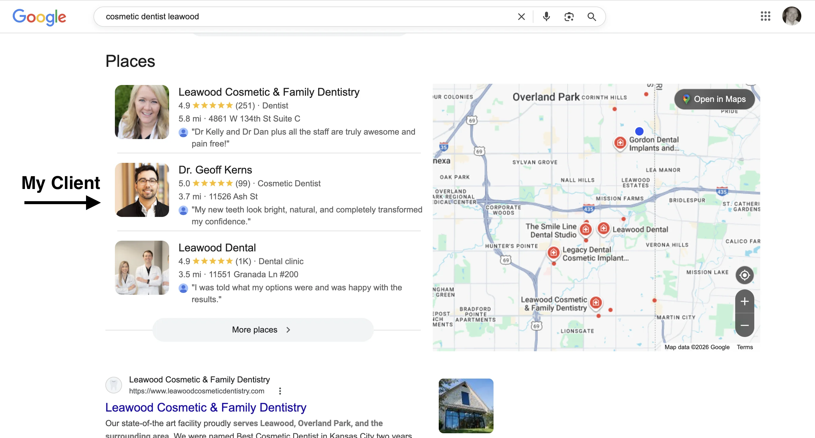Click the microphone voice search icon
Image resolution: width=815 pixels, height=438 pixels.
pos(546,16)
